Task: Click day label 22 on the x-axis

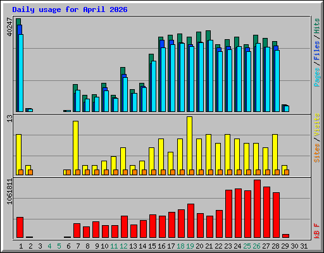Action: coord(218,246)
